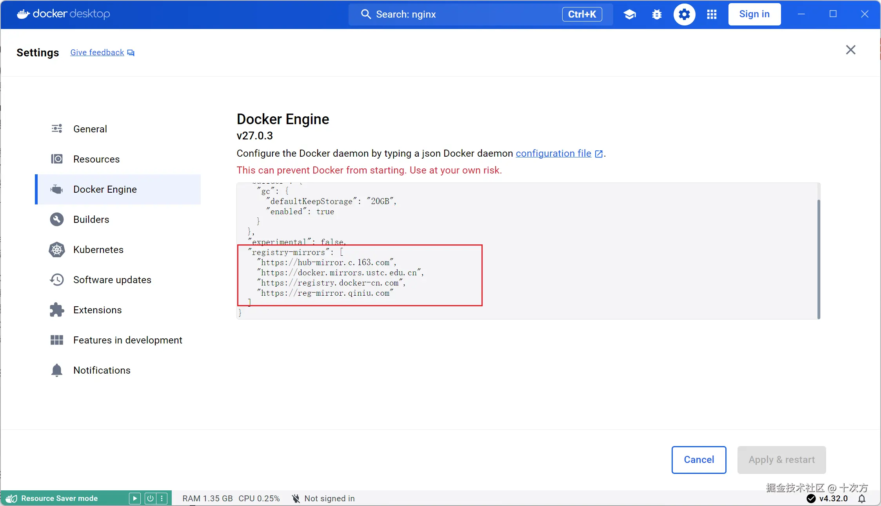Screen dimensions: 881x506
Task: Click the reg-mirror.qiniu.com mirror line
Action: pyautogui.click(x=325, y=293)
